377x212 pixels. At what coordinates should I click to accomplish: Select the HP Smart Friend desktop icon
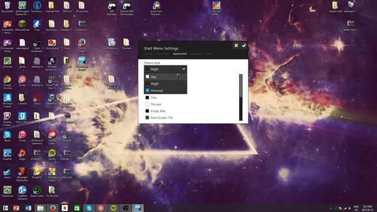(7, 101)
